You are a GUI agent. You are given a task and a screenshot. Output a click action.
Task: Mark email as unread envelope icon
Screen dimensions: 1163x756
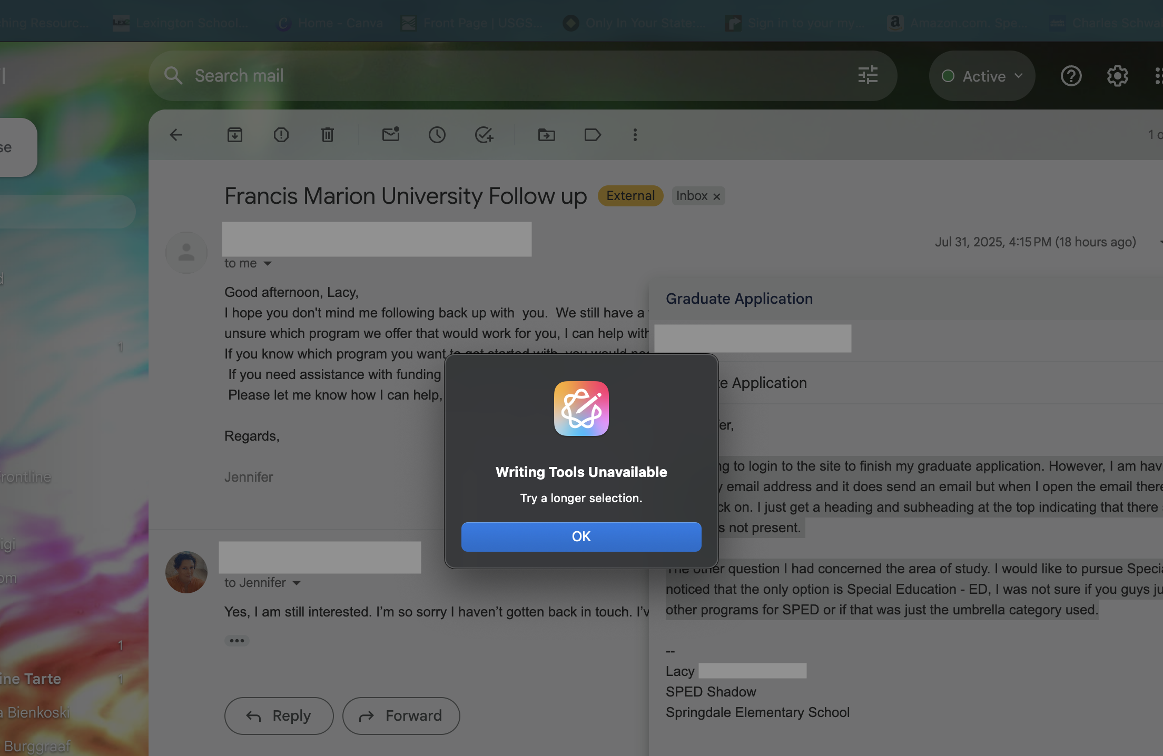[x=391, y=135]
